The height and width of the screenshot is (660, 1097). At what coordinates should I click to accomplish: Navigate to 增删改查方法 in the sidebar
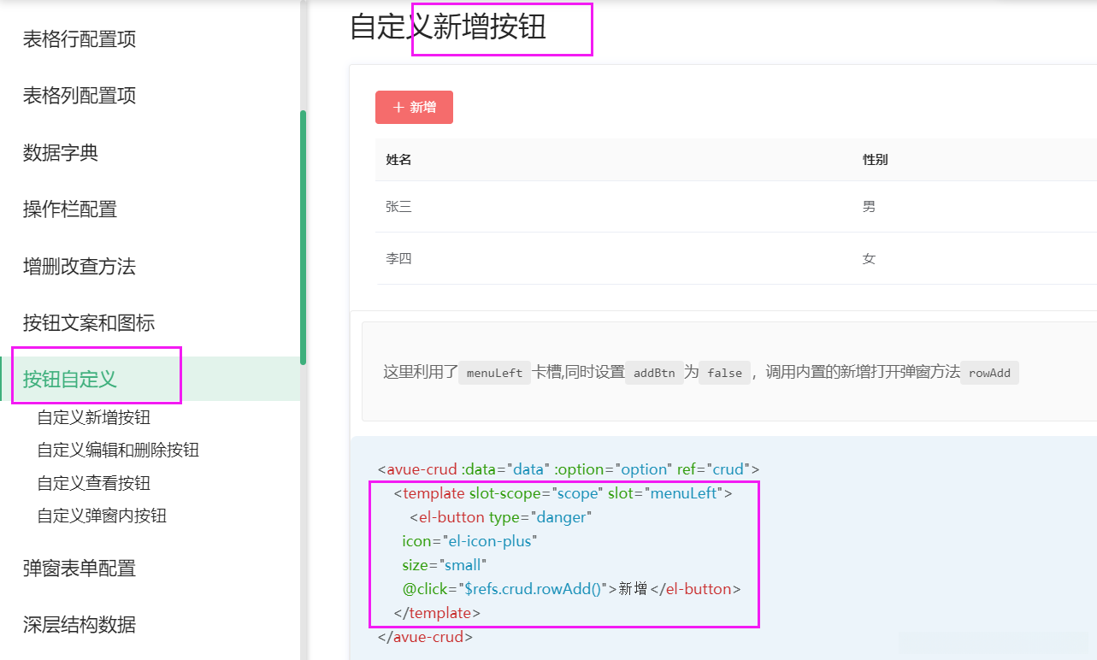[80, 267]
